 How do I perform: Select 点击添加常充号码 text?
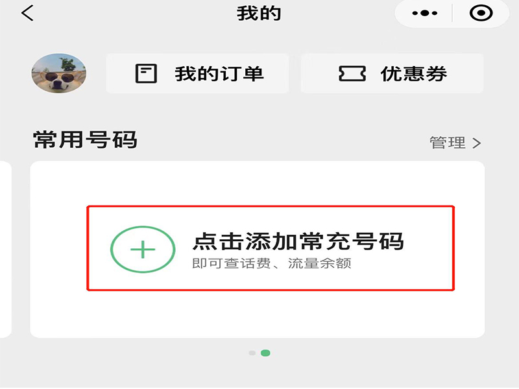pos(298,241)
